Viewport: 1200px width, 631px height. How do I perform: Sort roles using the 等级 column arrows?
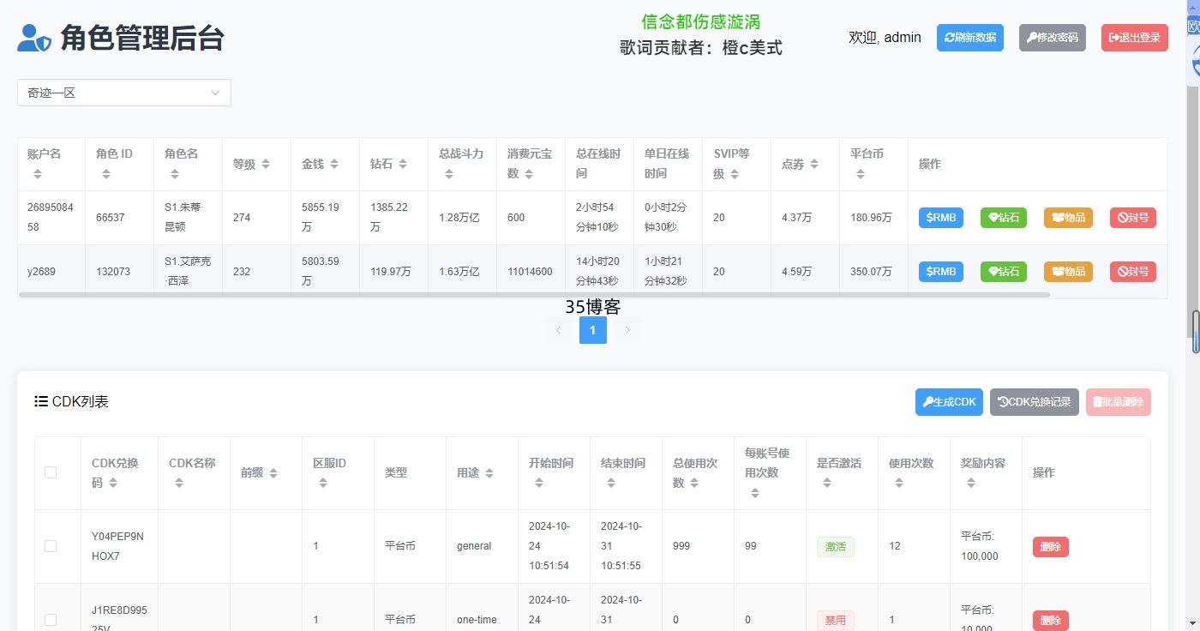[x=267, y=164]
